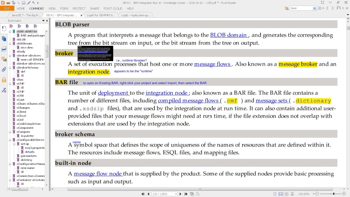Switch to the HOME ribbon tab

pyautogui.click(x=21, y=8)
